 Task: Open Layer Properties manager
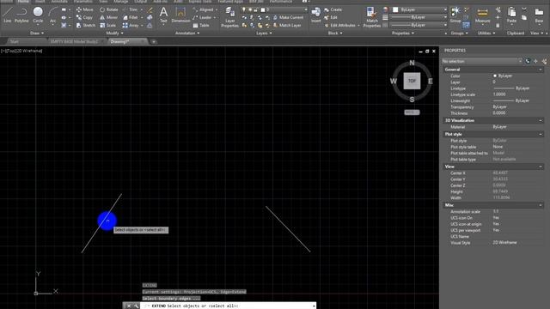pos(229,17)
